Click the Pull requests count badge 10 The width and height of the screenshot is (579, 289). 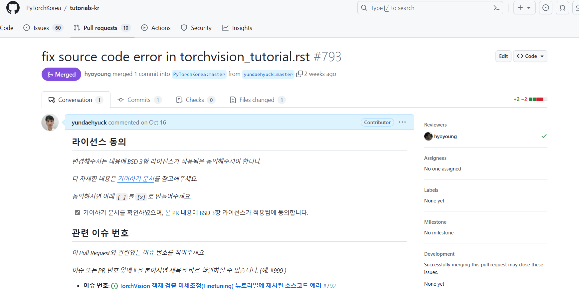126,28
